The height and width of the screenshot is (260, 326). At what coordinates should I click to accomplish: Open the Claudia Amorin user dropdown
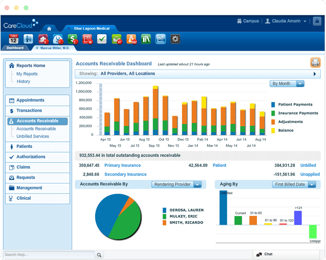coord(286,21)
